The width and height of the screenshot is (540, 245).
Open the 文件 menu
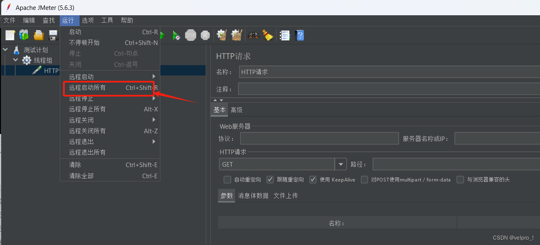click(9, 20)
